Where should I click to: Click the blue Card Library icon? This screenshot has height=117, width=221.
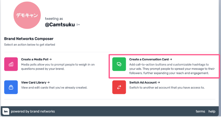pyautogui.click(x=11, y=87)
